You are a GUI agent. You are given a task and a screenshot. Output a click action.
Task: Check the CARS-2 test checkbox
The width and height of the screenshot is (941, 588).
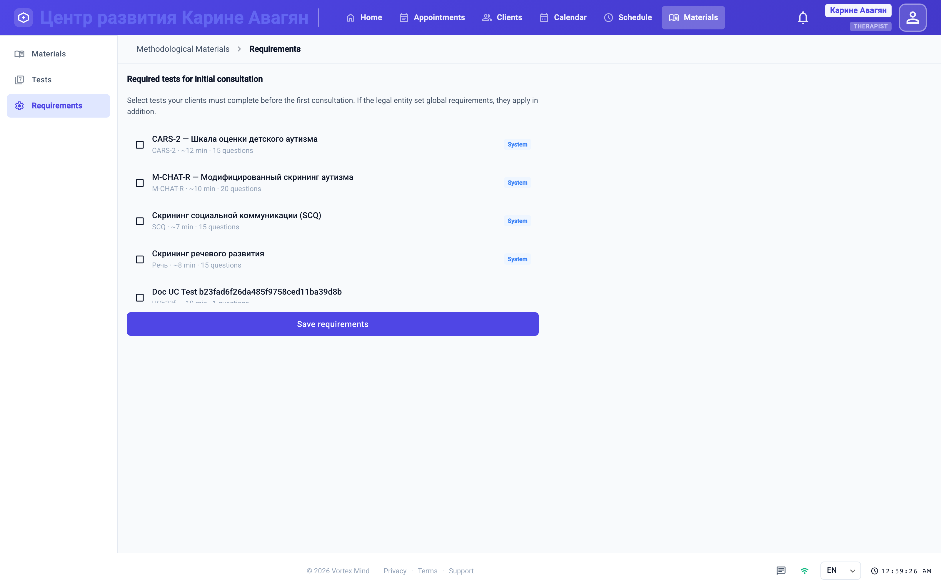[x=140, y=145]
